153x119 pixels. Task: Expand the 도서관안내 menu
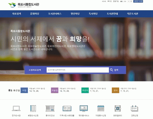click(x=112, y=14)
